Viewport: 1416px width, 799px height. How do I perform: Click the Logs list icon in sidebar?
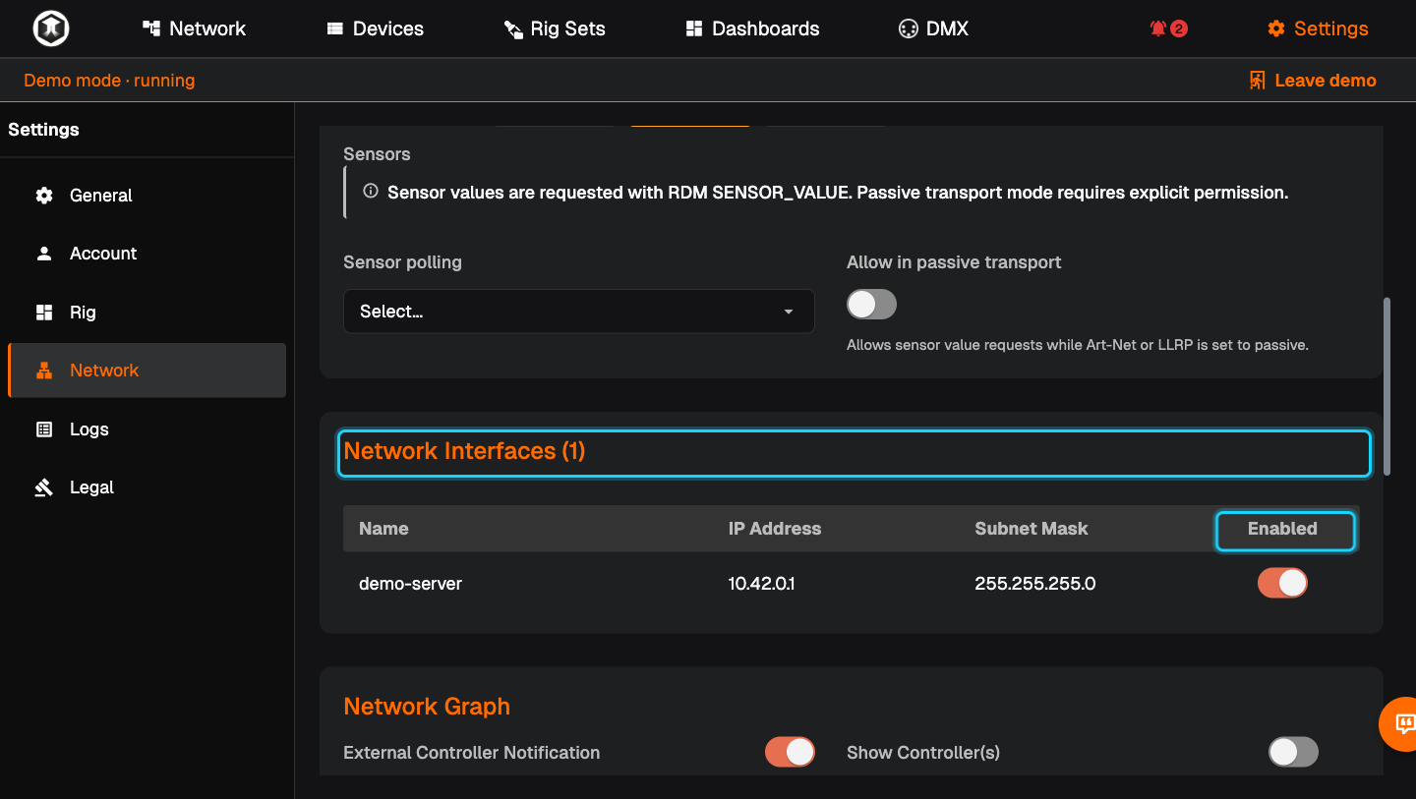tap(44, 429)
